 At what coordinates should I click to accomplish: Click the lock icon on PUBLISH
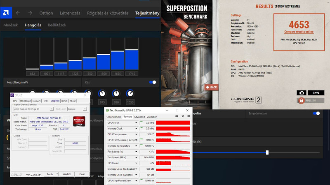302,100
